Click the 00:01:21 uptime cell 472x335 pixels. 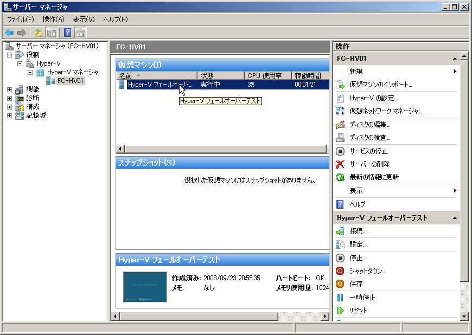point(305,85)
